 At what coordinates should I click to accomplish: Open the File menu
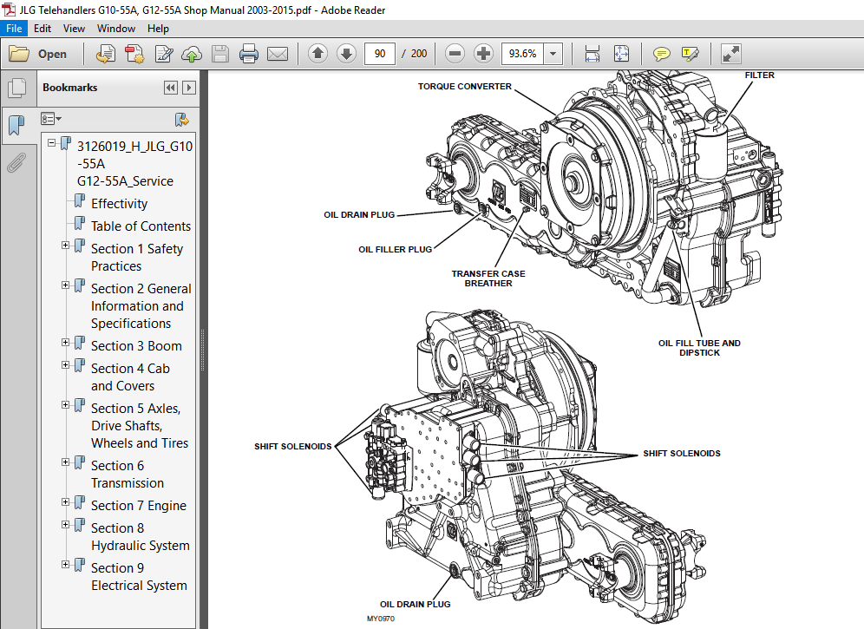(14, 28)
